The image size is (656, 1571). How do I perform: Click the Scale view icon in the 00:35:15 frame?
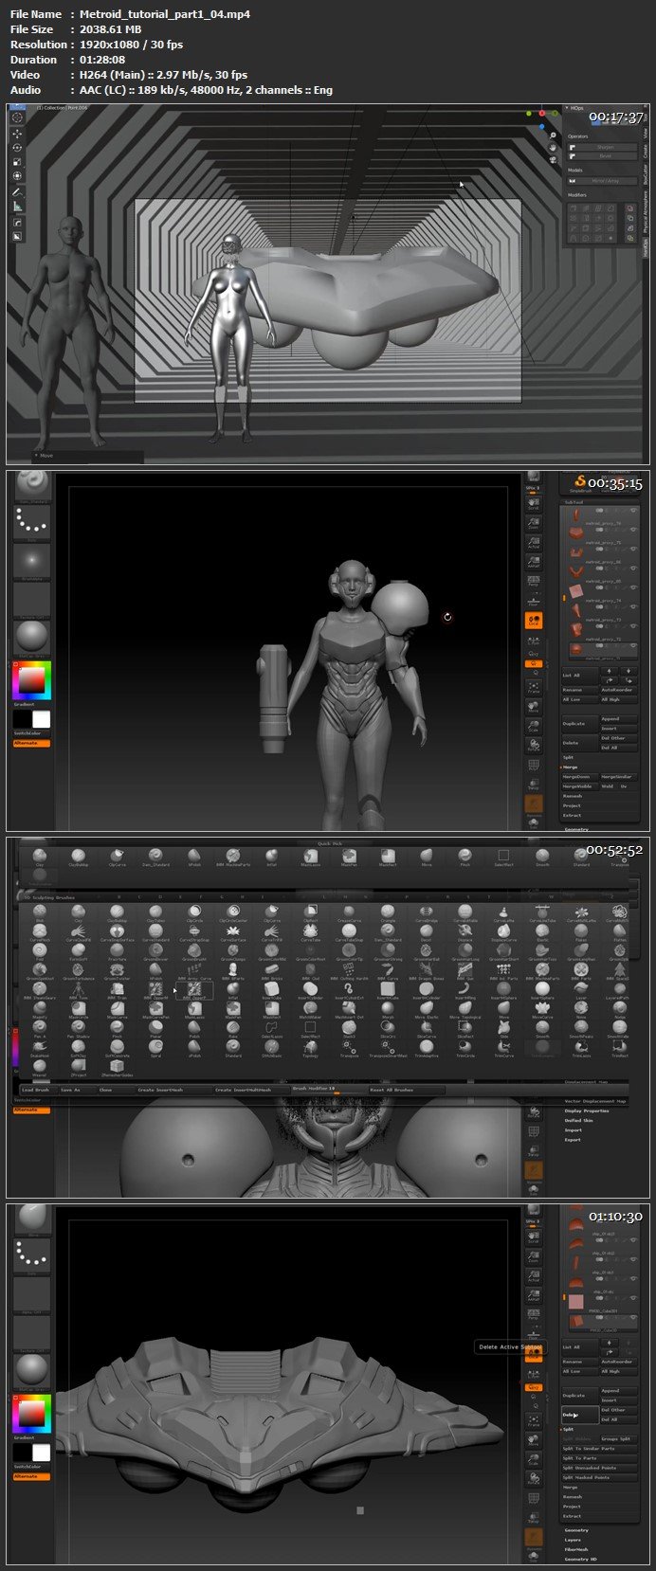(x=533, y=727)
